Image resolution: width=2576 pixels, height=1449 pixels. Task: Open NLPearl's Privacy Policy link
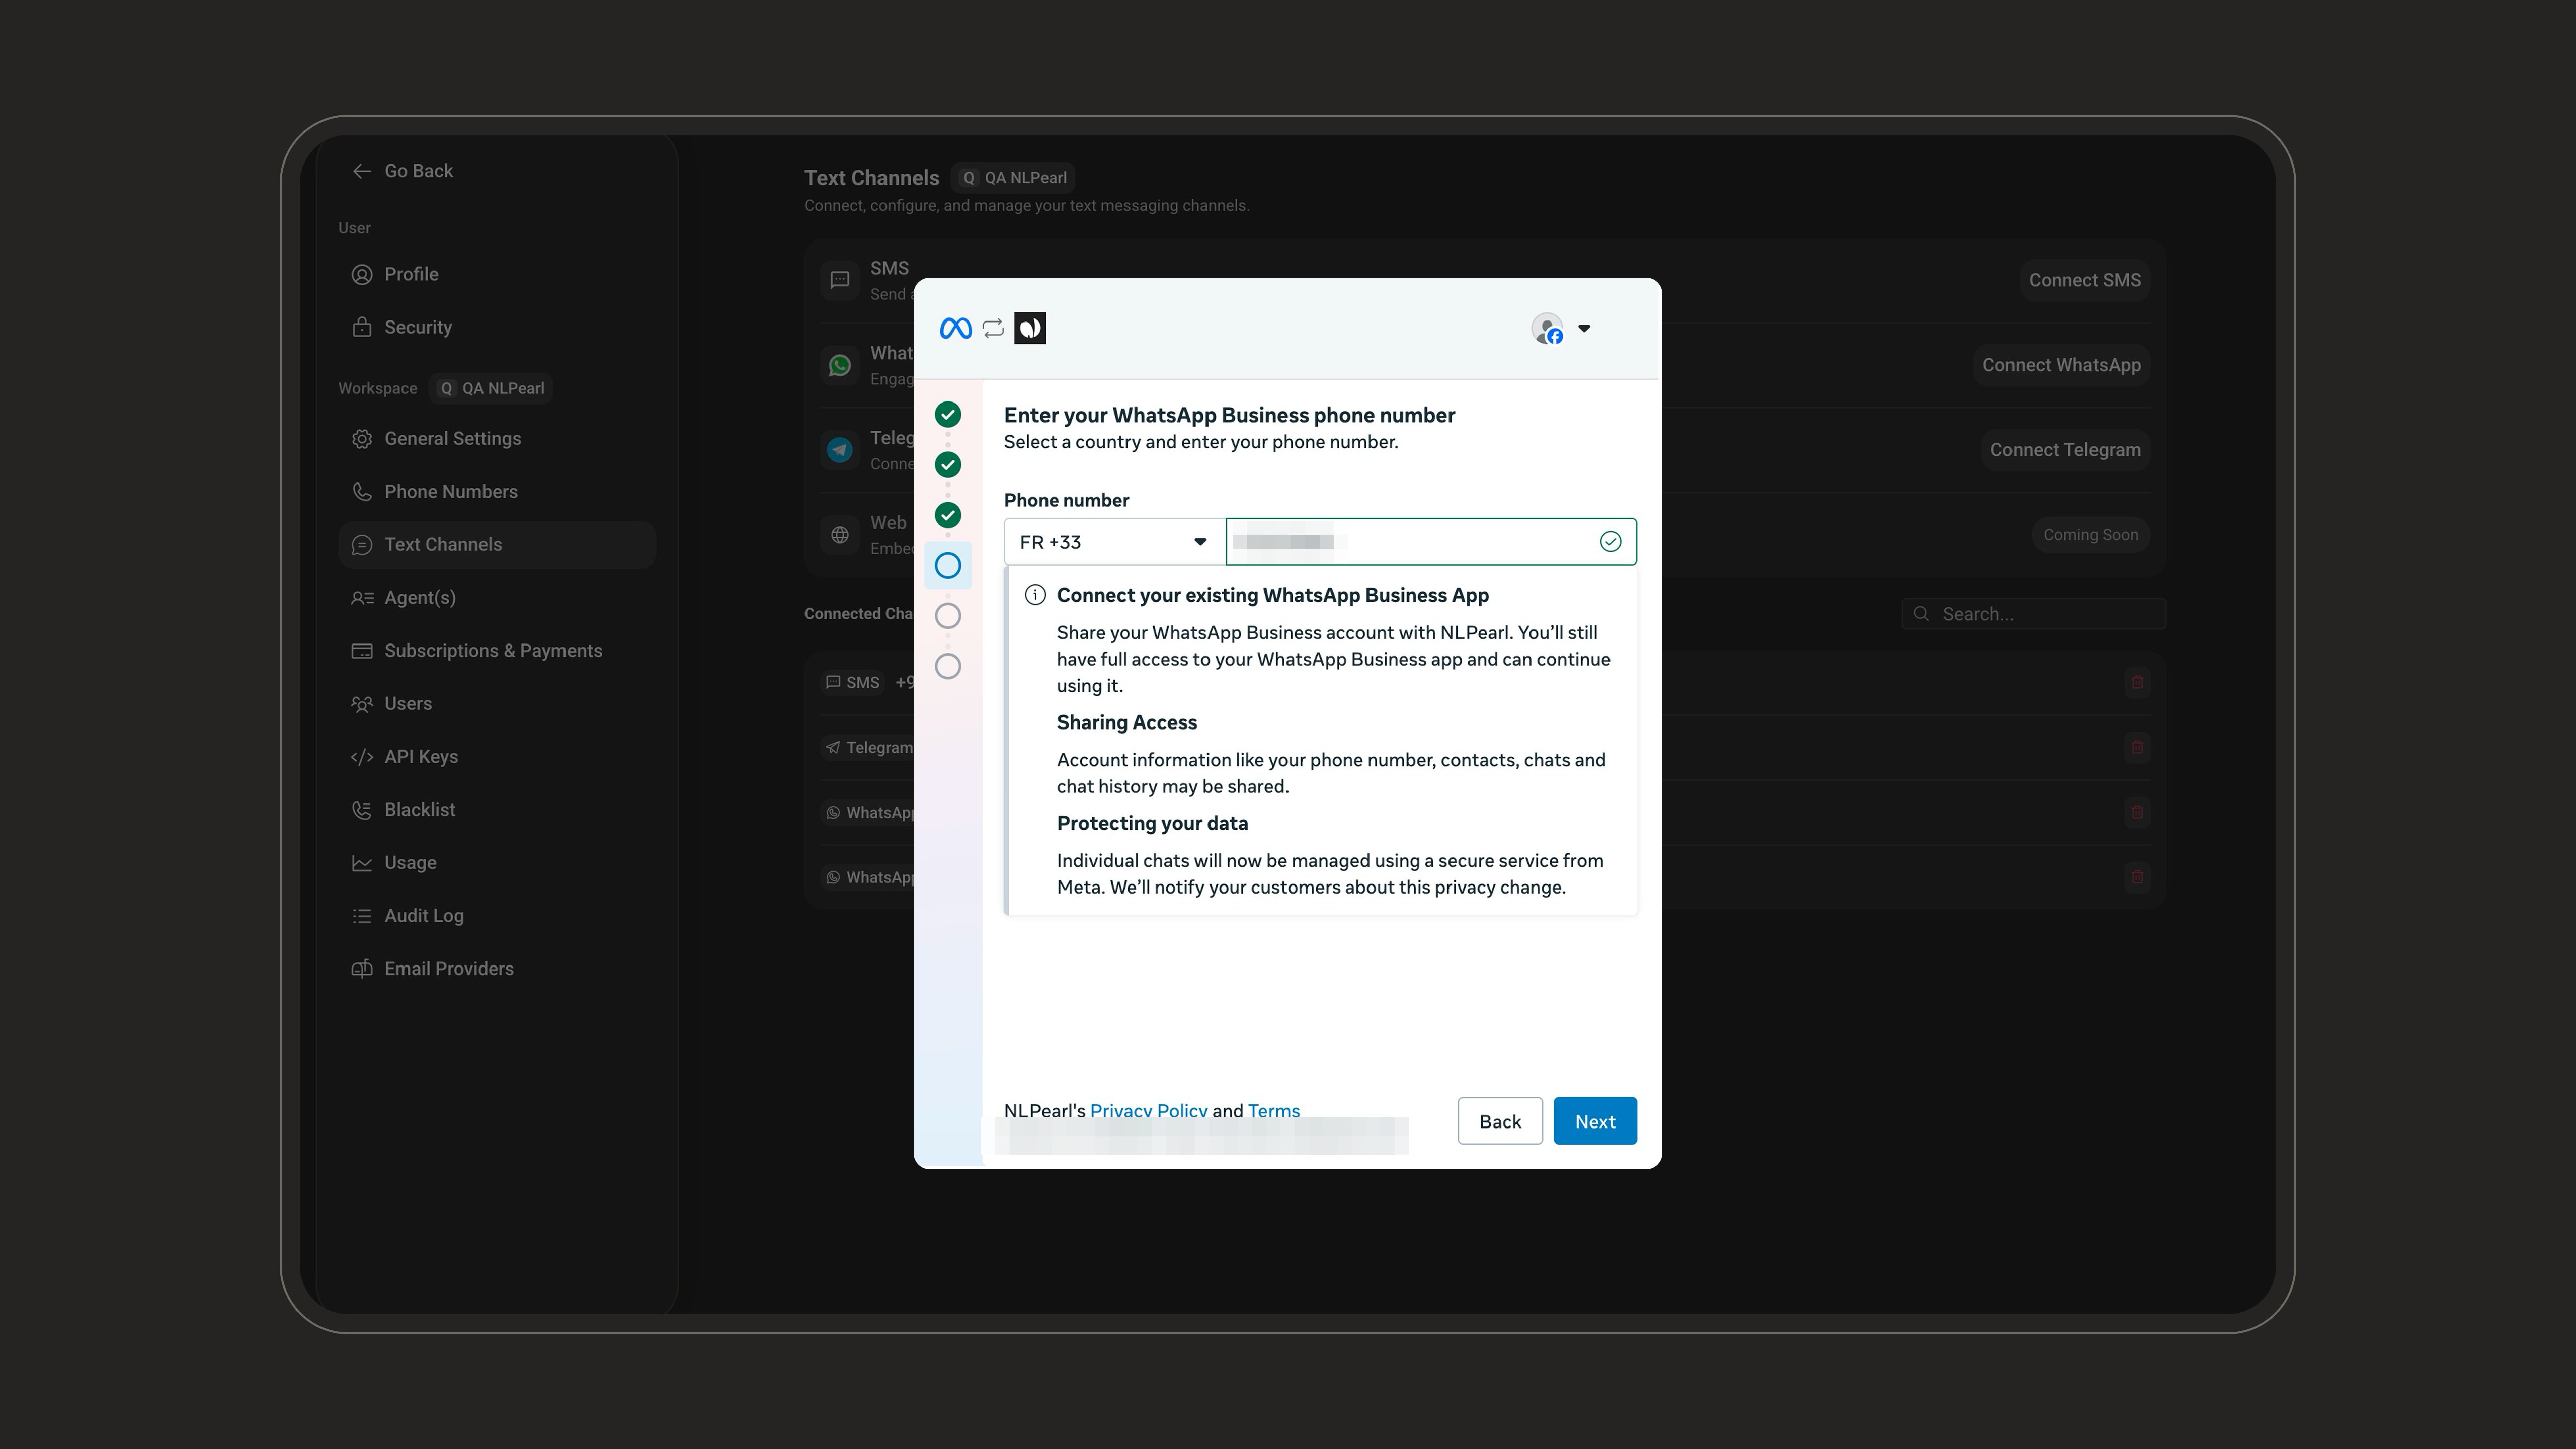point(1148,1110)
